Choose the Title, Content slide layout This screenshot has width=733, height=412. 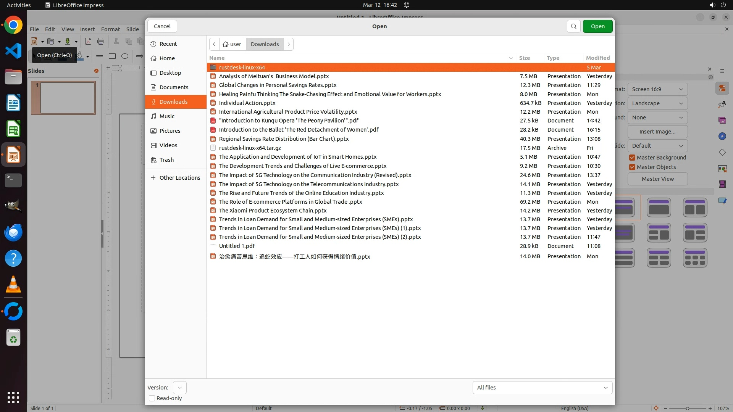659,207
